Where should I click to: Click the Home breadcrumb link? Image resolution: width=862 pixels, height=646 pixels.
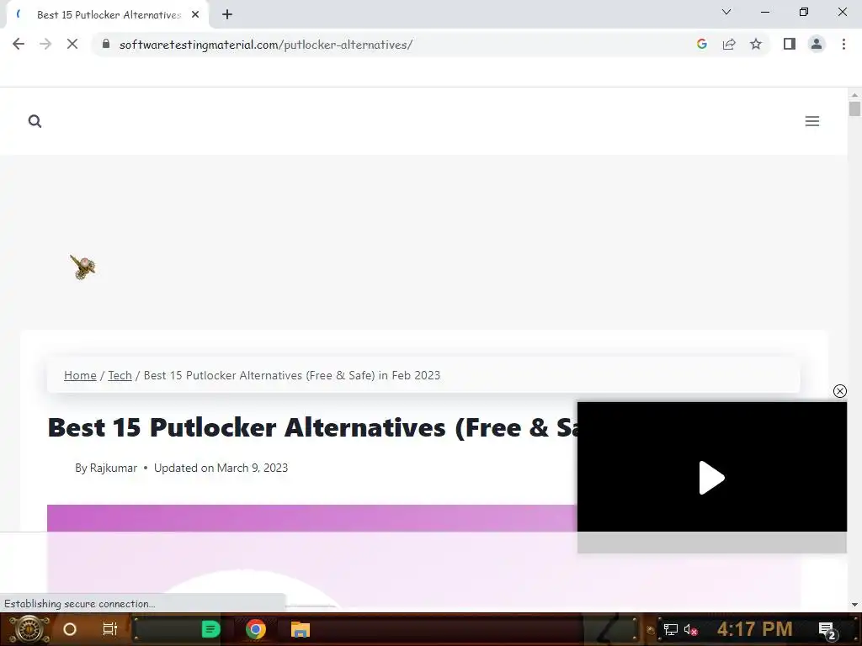[x=80, y=375]
